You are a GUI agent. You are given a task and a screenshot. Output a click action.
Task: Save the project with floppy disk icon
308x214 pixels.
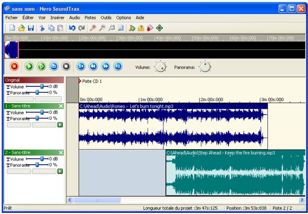click(x=31, y=28)
